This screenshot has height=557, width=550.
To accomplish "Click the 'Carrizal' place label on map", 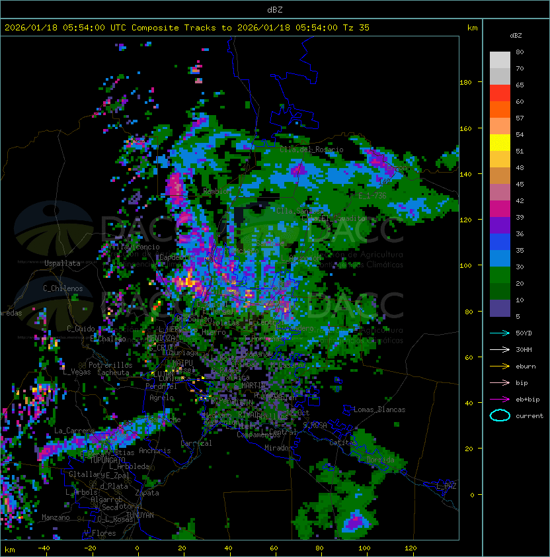I will pos(196,443).
